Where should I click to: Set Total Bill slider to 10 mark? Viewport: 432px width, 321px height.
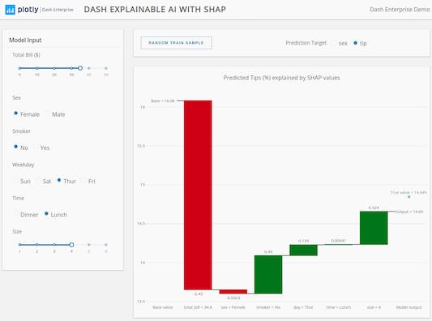[x=37, y=68]
